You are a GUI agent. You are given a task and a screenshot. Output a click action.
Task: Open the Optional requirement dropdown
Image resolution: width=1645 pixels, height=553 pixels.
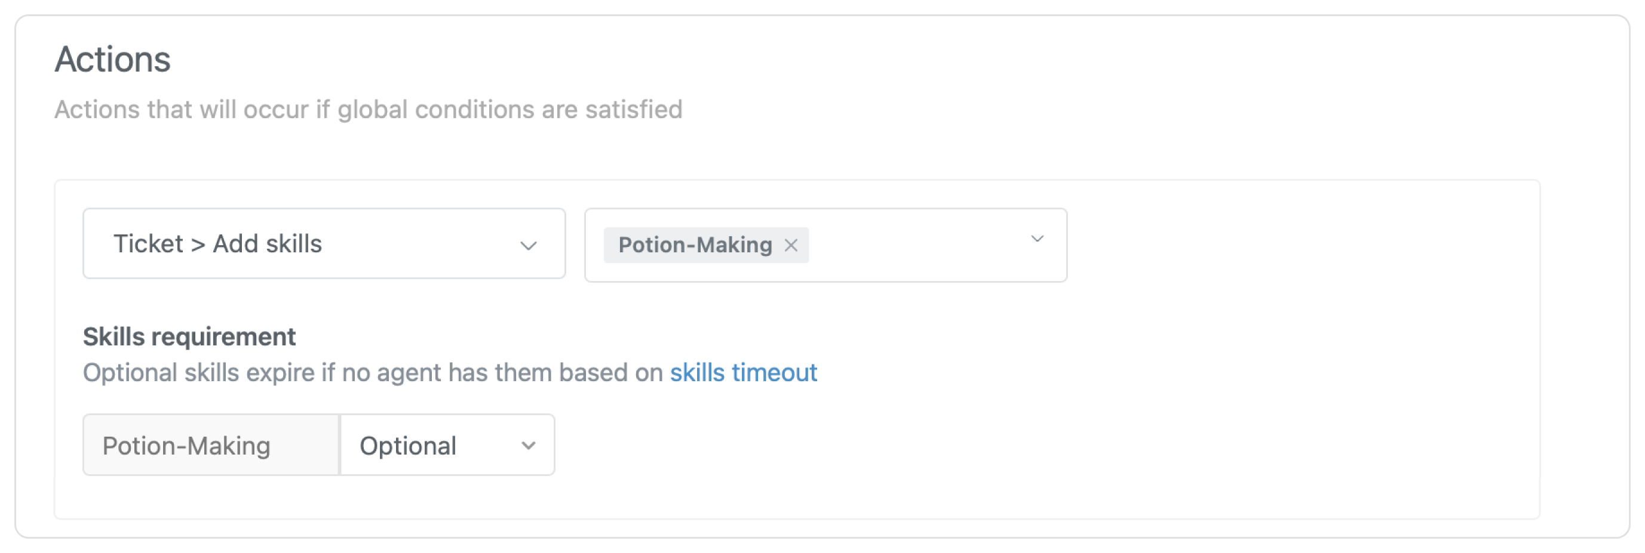[447, 445]
